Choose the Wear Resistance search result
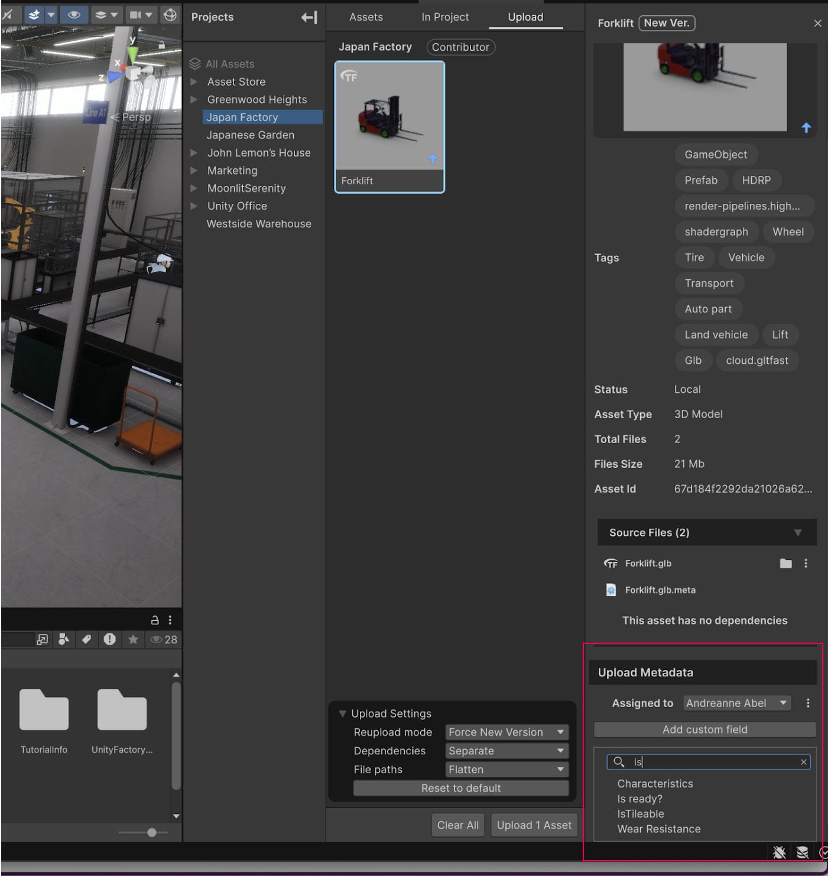 pos(659,829)
